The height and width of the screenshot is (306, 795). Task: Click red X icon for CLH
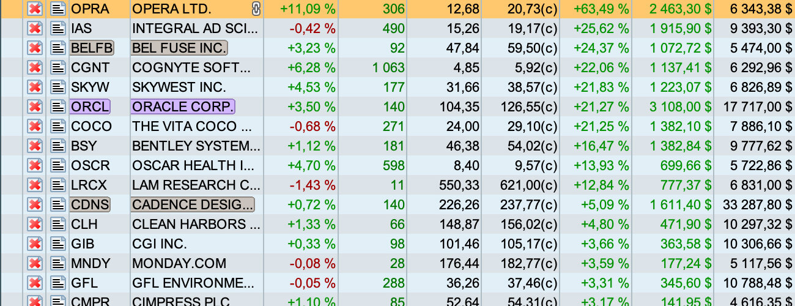click(x=35, y=225)
